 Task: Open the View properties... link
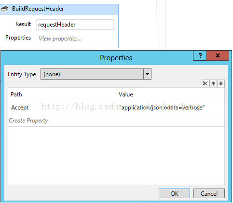pyautogui.click(x=60, y=39)
